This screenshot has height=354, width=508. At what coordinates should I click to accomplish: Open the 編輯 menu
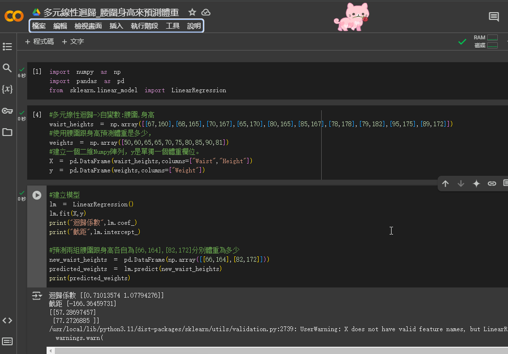point(60,26)
